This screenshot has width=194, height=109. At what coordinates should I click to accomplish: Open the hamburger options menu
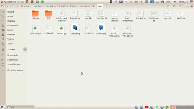[180, 6]
